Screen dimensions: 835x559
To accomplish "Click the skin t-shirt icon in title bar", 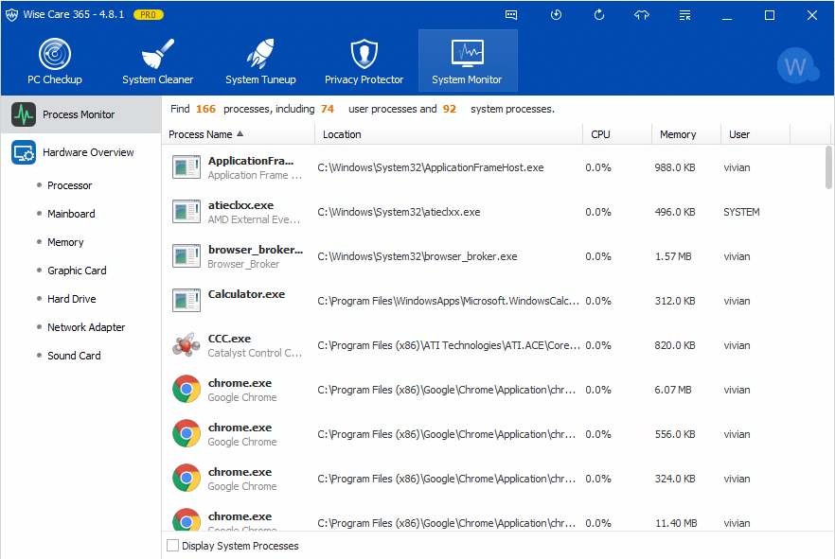I will [642, 15].
